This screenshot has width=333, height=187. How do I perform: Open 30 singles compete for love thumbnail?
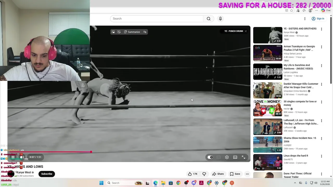coord(268,108)
